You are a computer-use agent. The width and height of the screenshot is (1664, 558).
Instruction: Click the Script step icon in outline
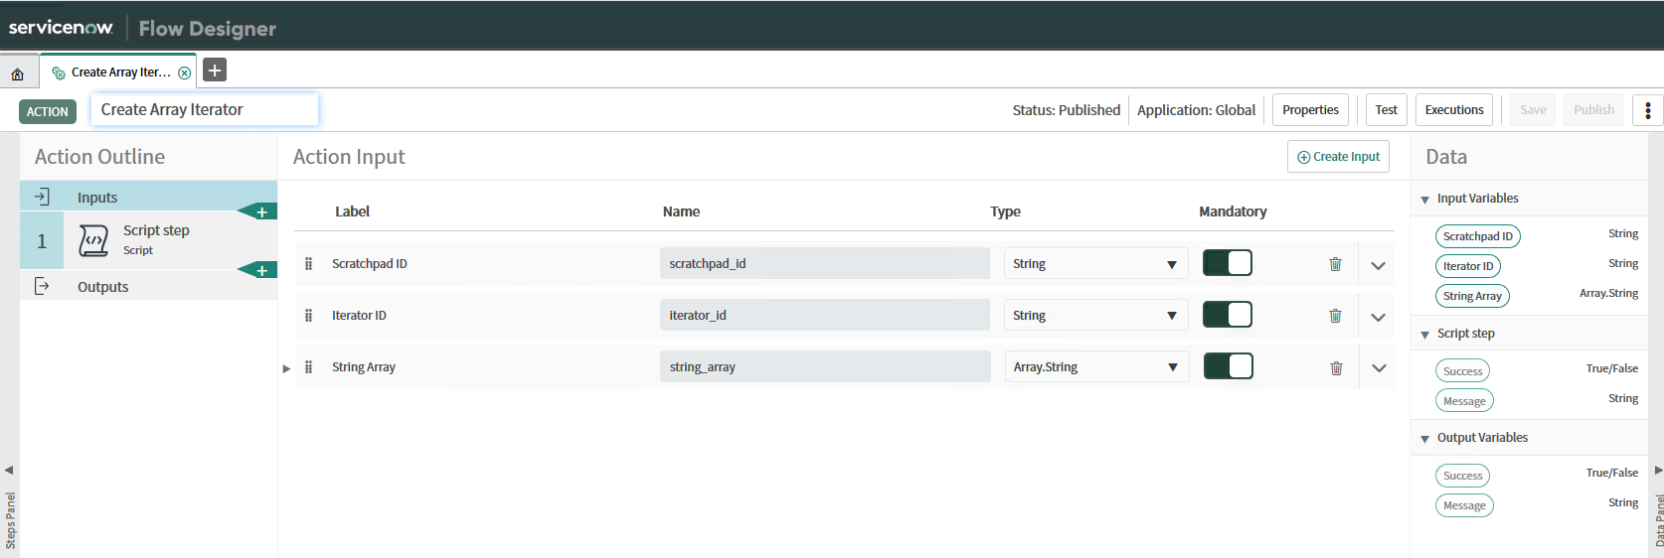pos(93,240)
